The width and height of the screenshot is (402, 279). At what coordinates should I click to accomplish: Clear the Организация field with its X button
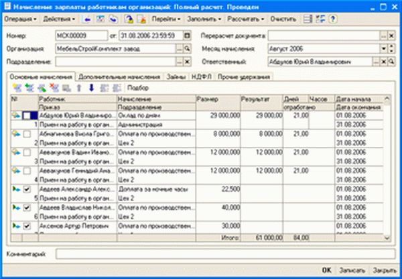(x=188, y=48)
